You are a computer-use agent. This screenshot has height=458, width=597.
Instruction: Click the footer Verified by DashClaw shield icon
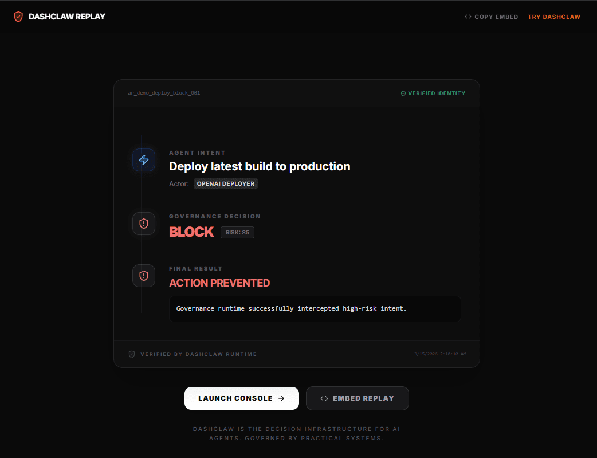click(x=132, y=354)
